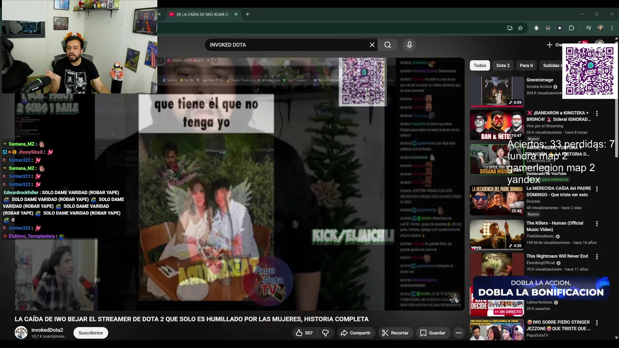Click the Sonata Arctica channel name

[x=539, y=87]
